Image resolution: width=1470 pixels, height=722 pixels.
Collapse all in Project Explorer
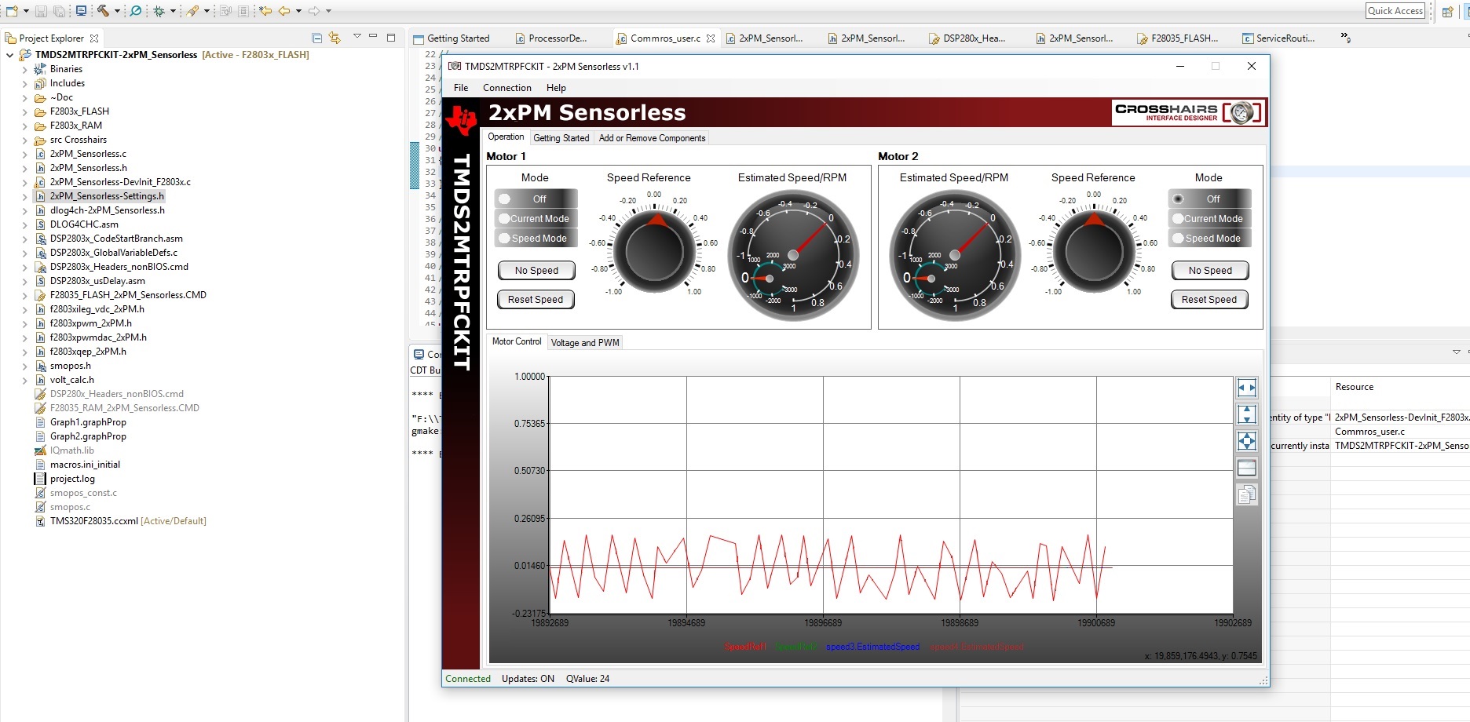[x=316, y=38]
